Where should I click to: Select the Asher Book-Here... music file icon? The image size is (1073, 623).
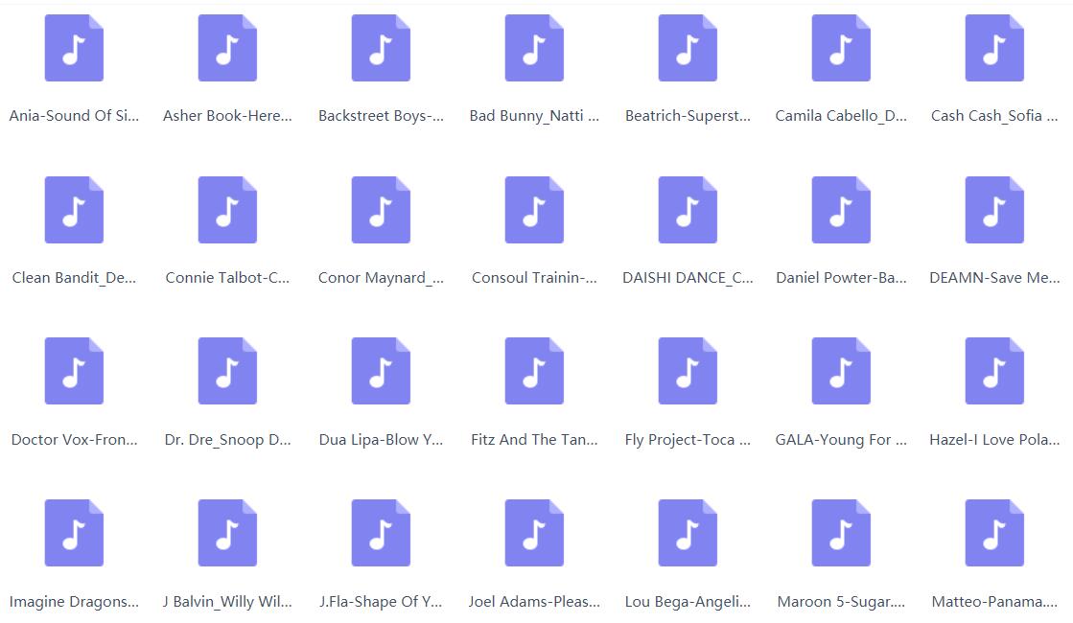click(x=227, y=48)
